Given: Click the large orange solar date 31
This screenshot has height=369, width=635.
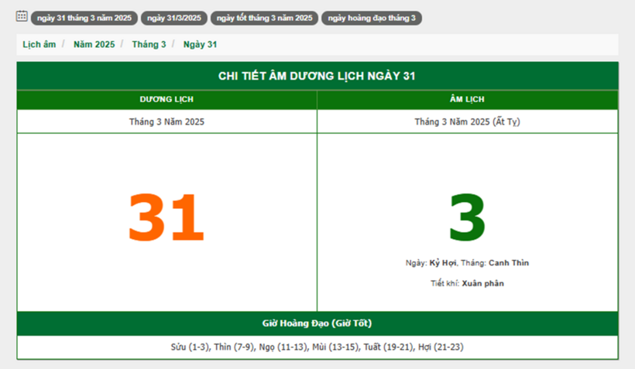Looking at the screenshot, I should coord(166,219).
